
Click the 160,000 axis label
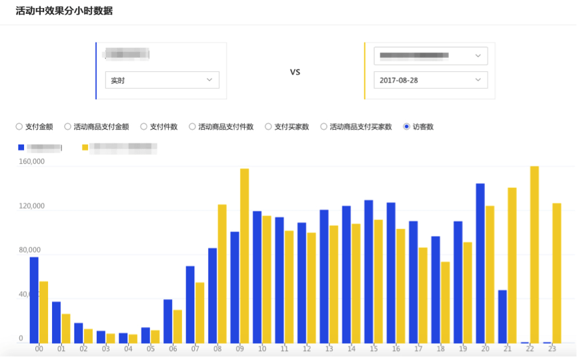click(31, 162)
